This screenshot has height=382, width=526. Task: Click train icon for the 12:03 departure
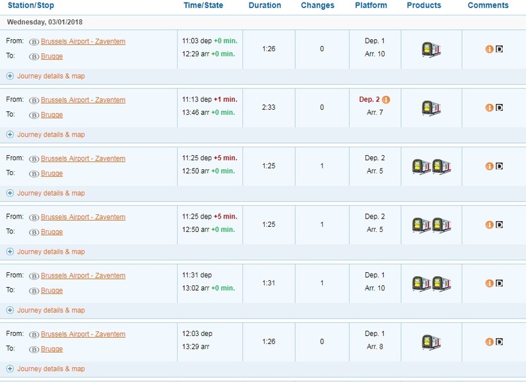point(431,343)
